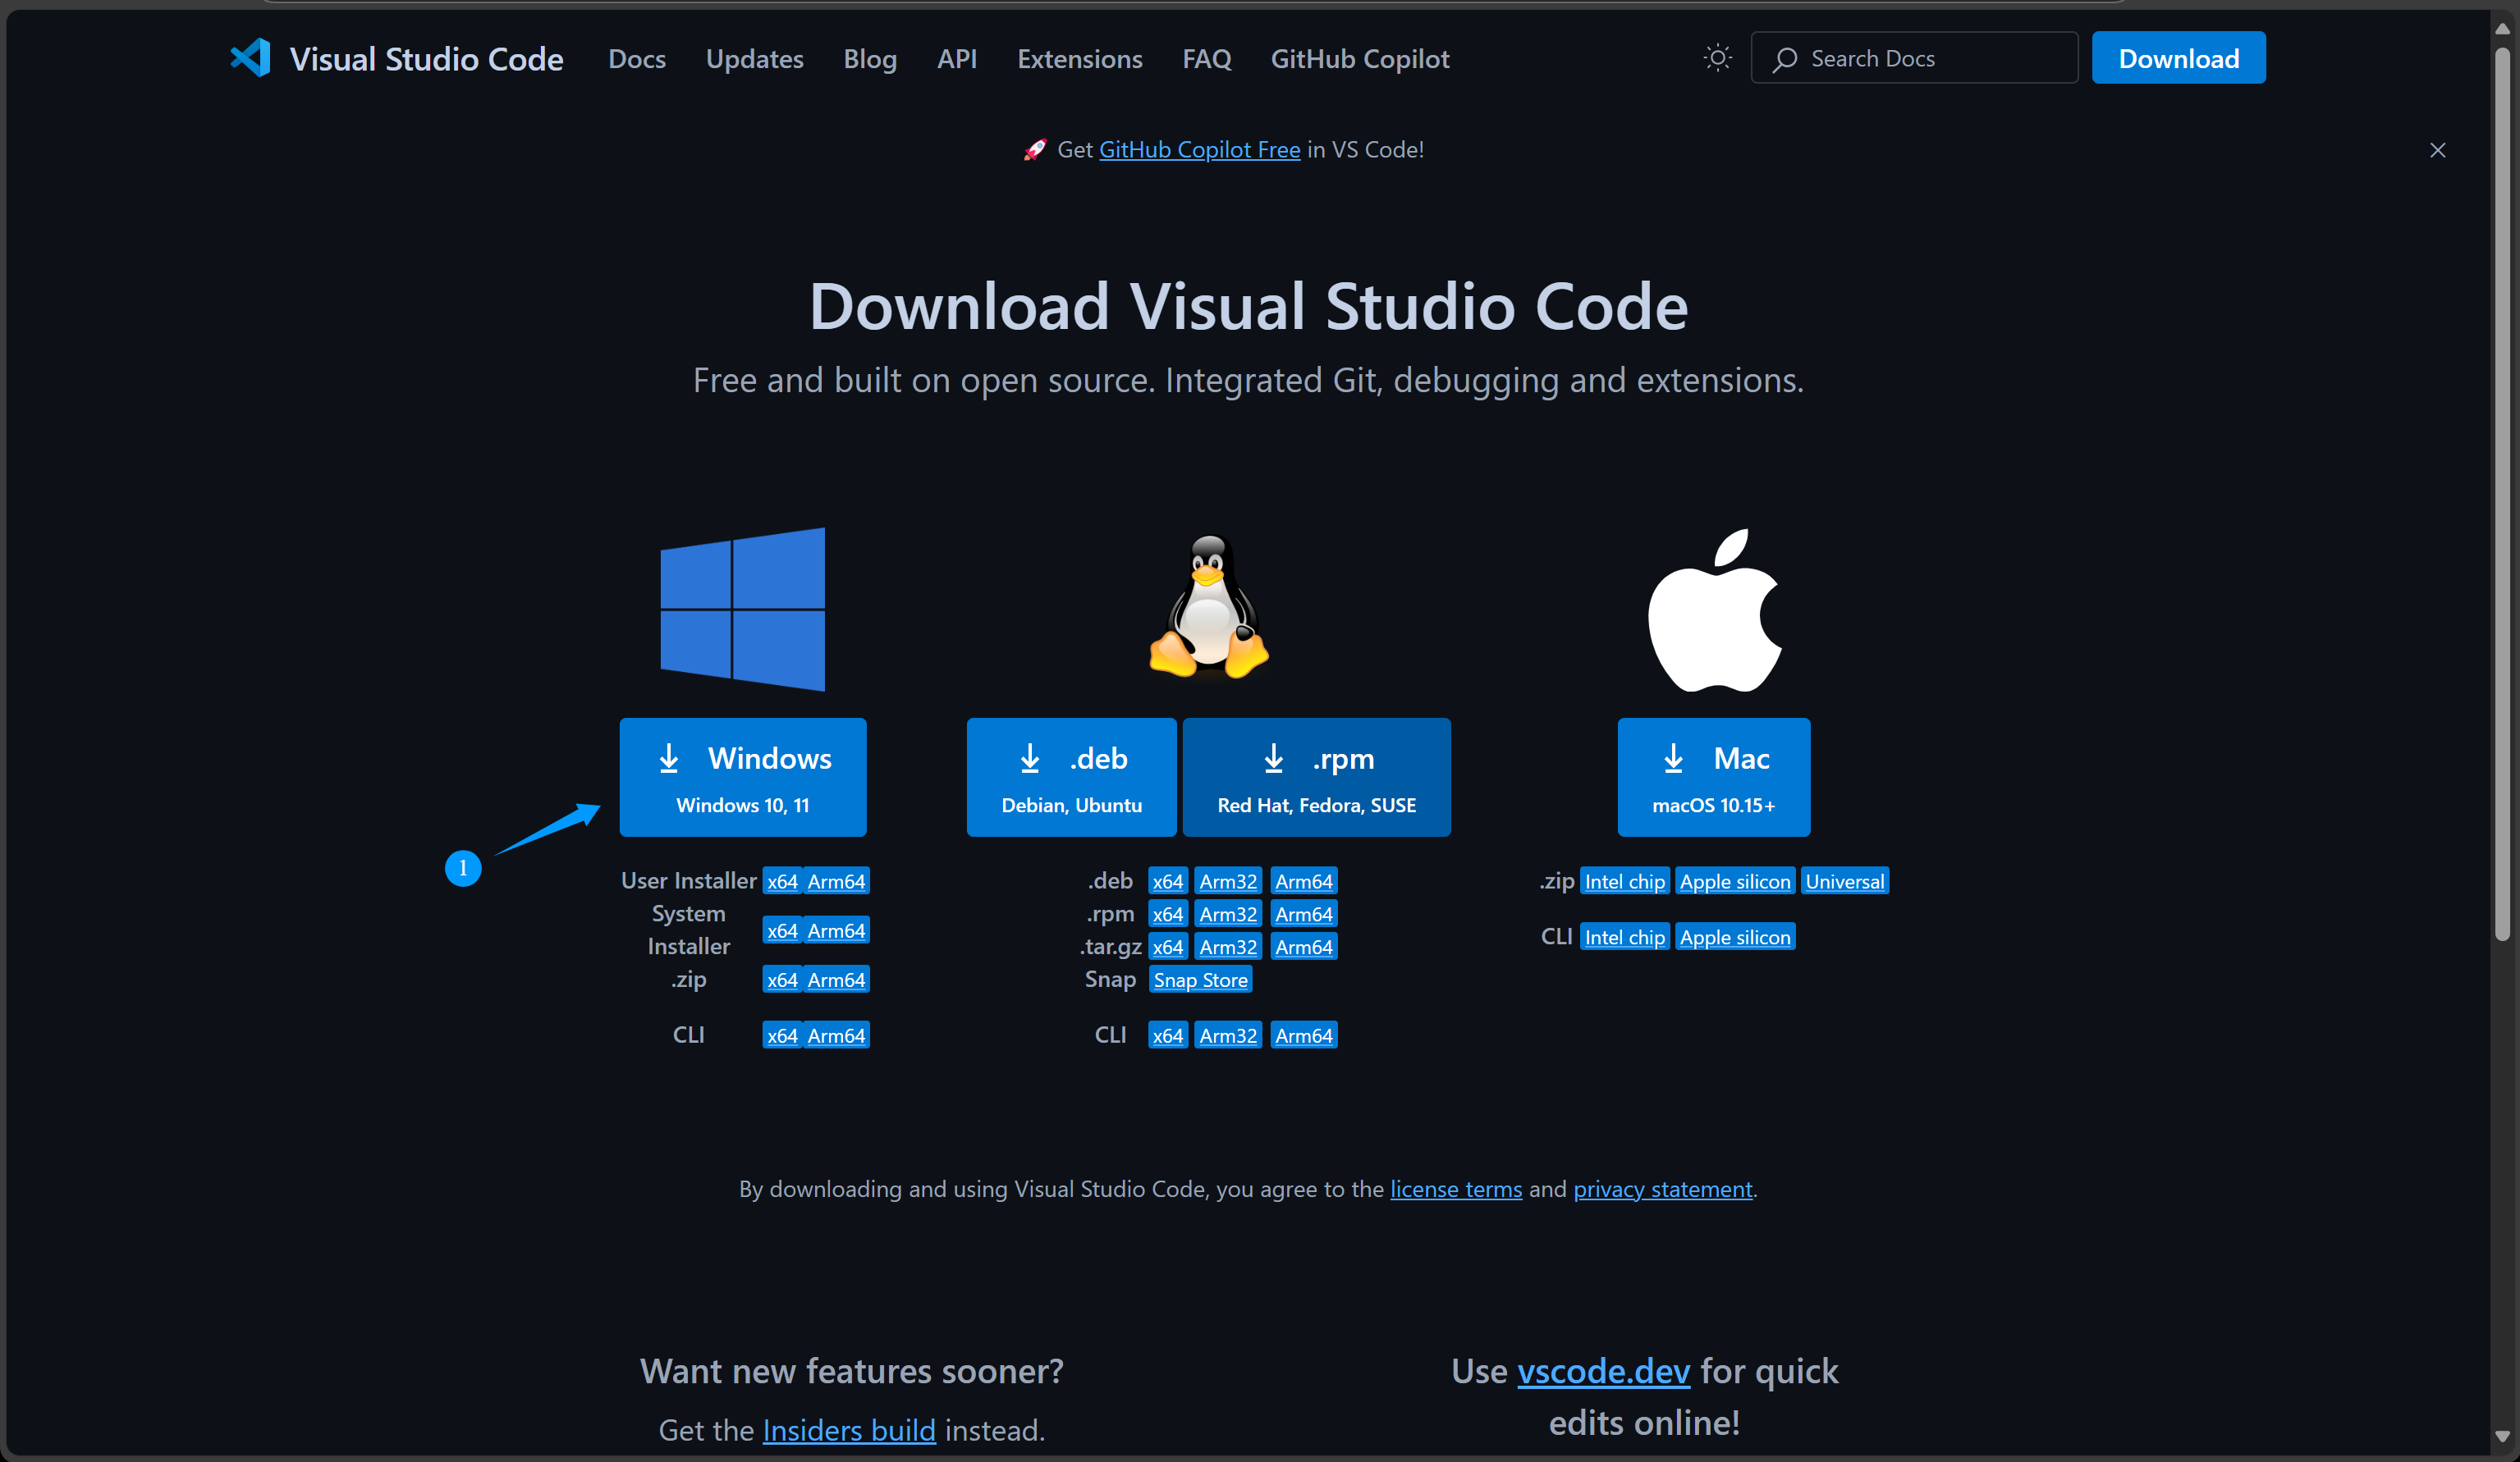The height and width of the screenshot is (1462, 2520).
Task: Get Windows CLI Arm64
Action: pyautogui.click(x=836, y=1035)
